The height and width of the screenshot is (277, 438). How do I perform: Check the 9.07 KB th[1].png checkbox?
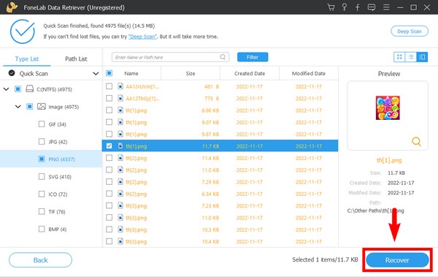[109, 122]
